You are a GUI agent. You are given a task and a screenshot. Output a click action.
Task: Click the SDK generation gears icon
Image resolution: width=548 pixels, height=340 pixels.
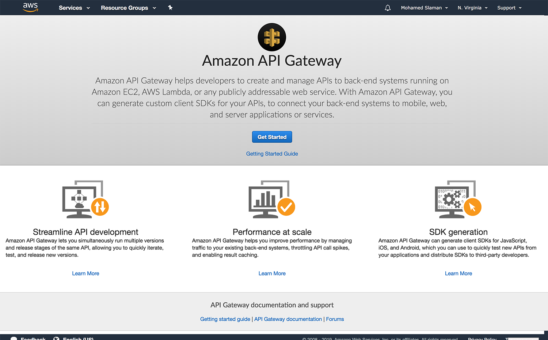(x=458, y=199)
